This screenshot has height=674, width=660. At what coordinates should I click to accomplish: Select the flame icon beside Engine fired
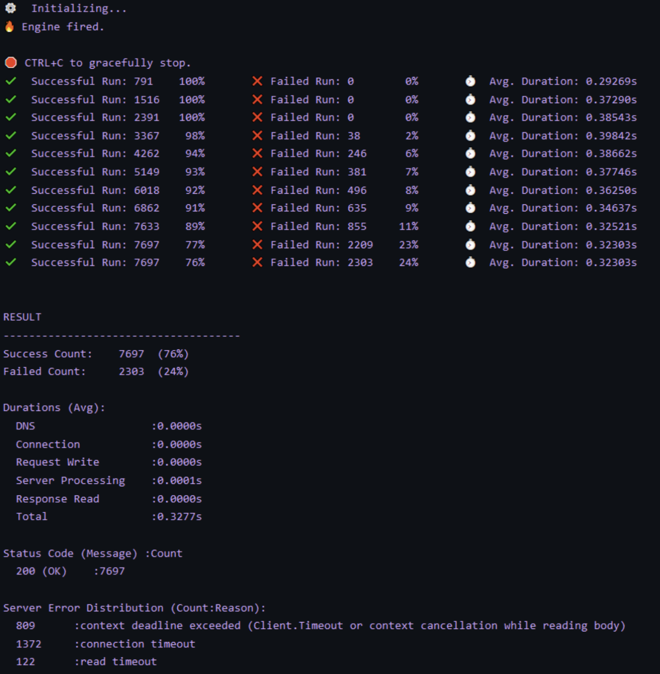click(9, 26)
